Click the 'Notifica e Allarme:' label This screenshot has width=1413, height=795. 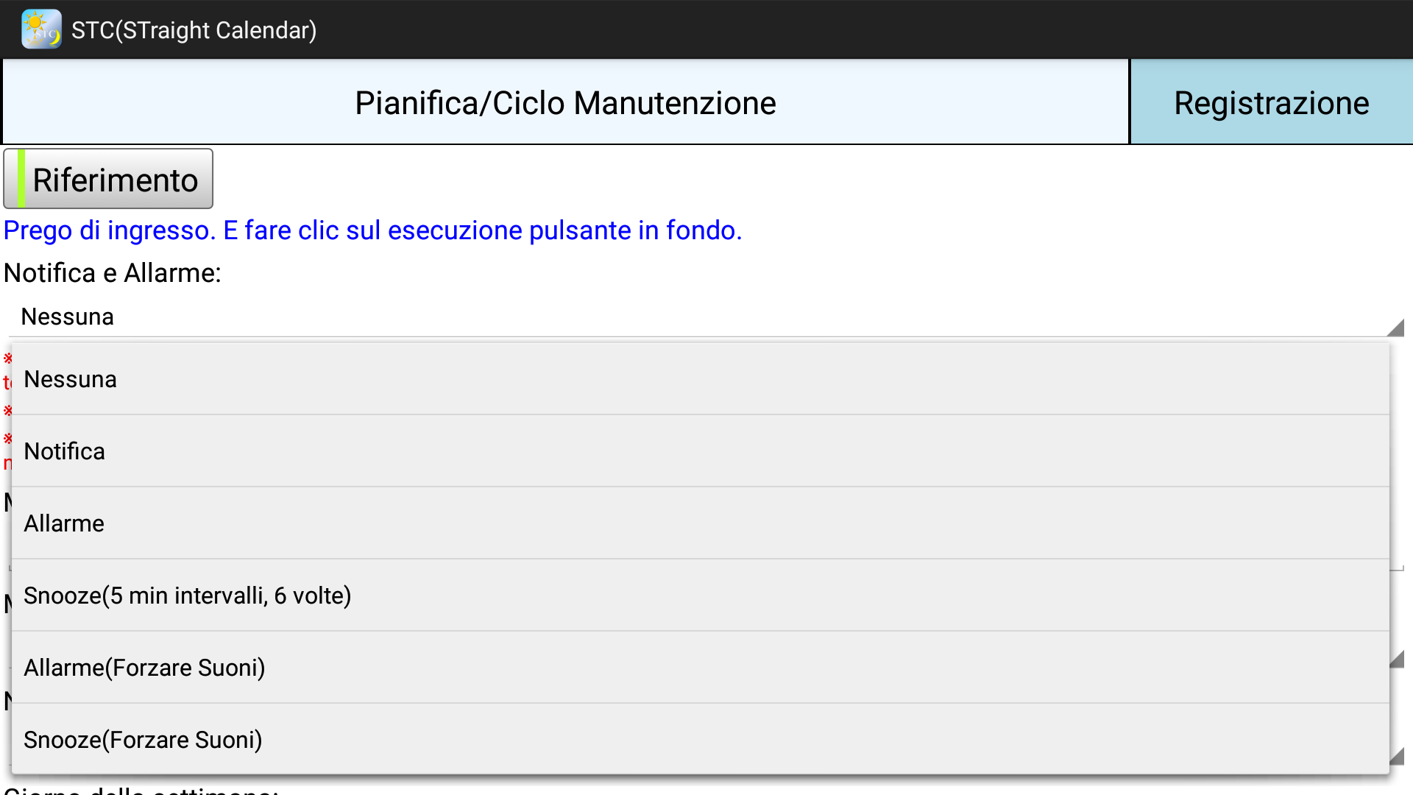113,273
